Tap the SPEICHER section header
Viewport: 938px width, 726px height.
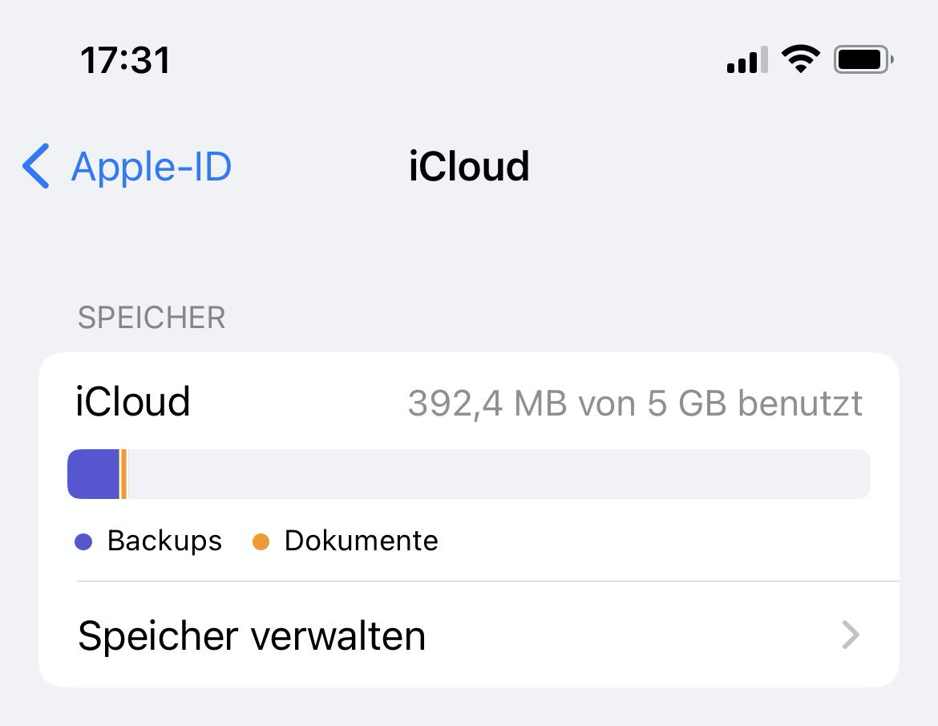[152, 317]
